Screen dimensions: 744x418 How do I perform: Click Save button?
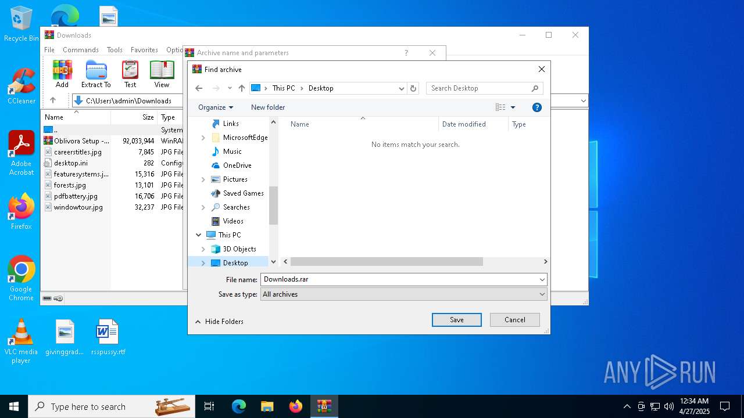tap(457, 320)
